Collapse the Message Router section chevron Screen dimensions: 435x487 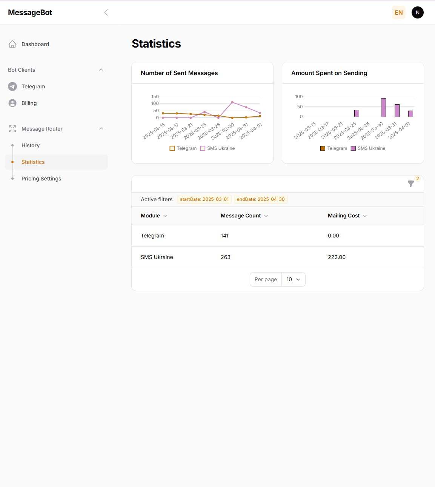pyautogui.click(x=101, y=129)
